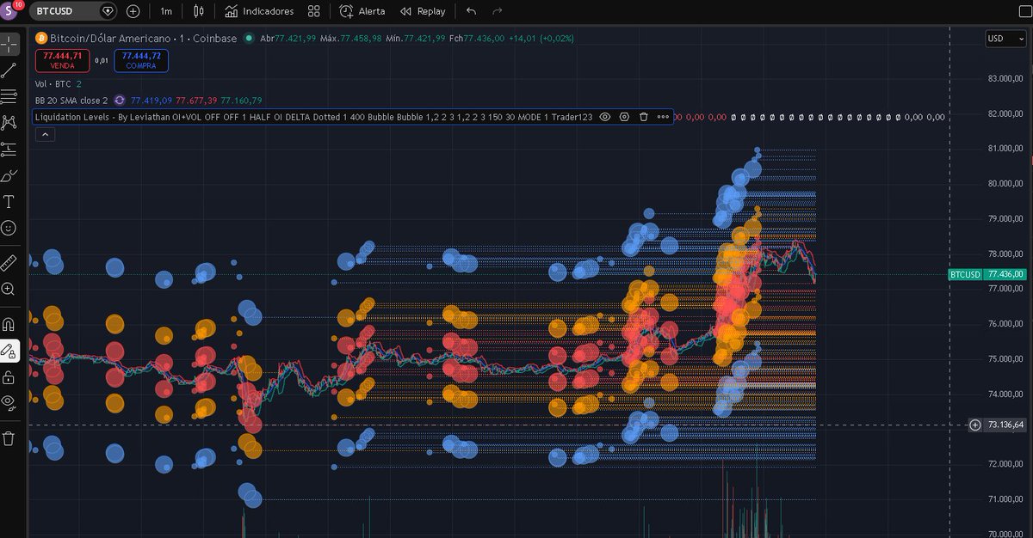
Task: Toggle hide all drawings eye icon
Action: pos(9,401)
